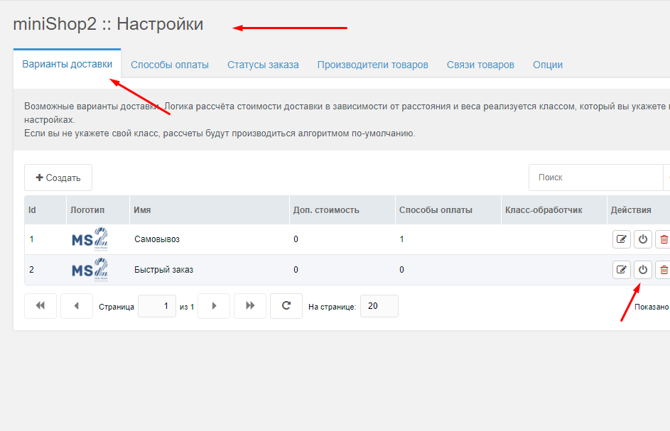670x431 pixels.
Task: Open the Производители товаров tab
Action: pyautogui.click(x=372, y=65)
